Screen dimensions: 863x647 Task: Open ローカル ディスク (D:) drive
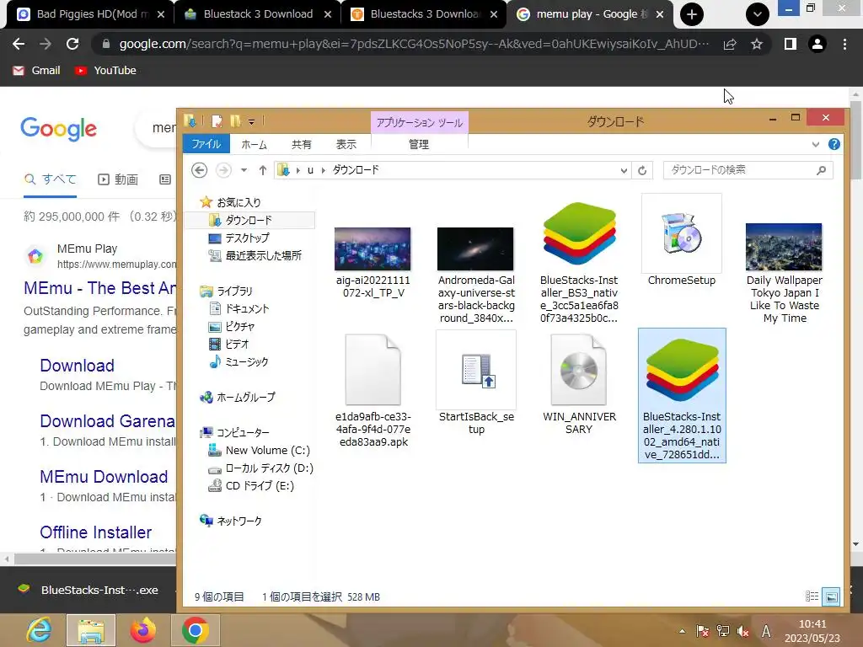click(x=269, y=468)
